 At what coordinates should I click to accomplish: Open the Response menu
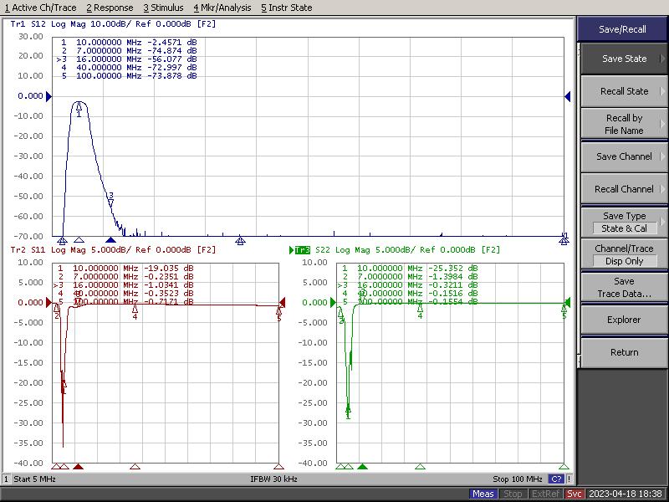[x=110, y=8]
